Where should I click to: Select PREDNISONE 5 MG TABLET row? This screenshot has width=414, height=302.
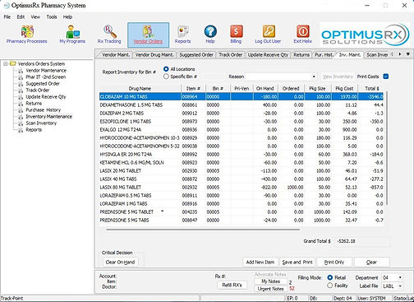pos(241,212)
